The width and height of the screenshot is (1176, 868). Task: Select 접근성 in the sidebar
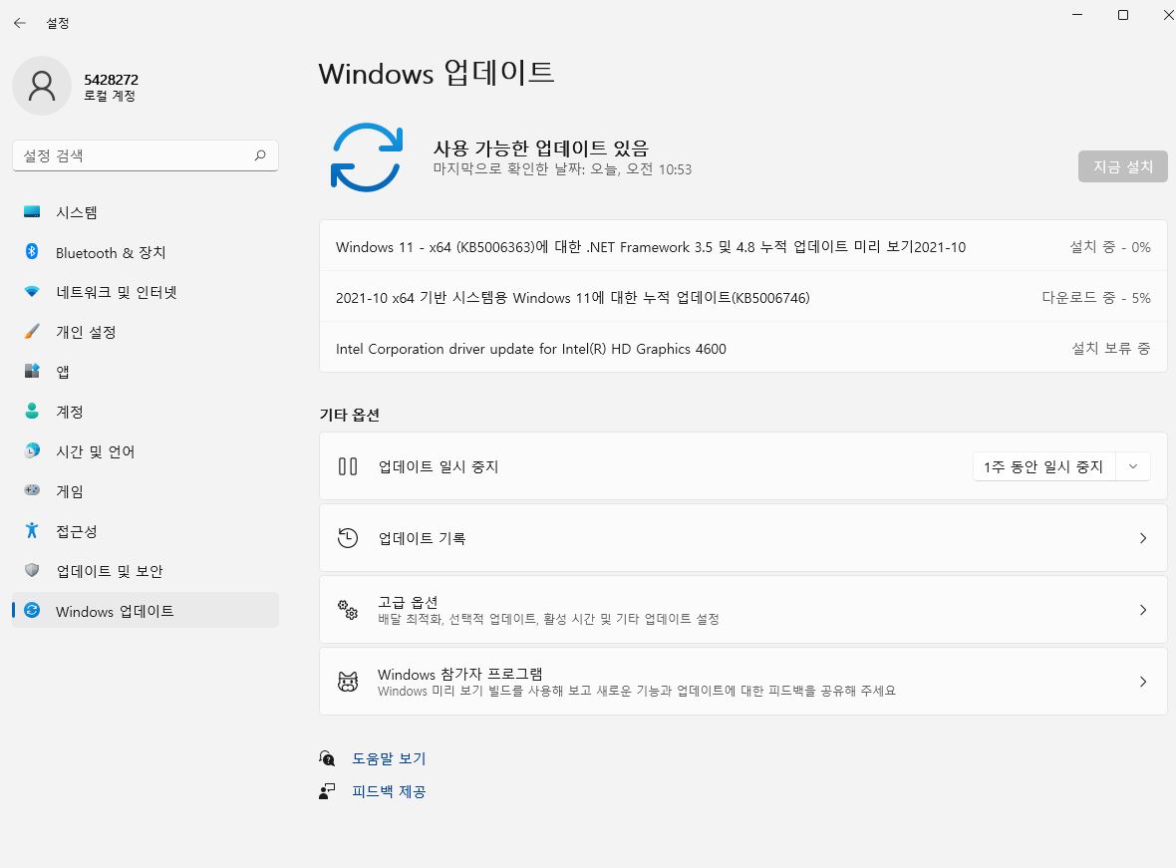146,531
